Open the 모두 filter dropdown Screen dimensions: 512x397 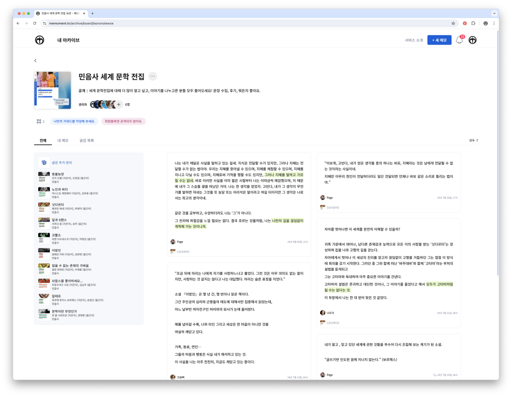(x=473, y=140)
